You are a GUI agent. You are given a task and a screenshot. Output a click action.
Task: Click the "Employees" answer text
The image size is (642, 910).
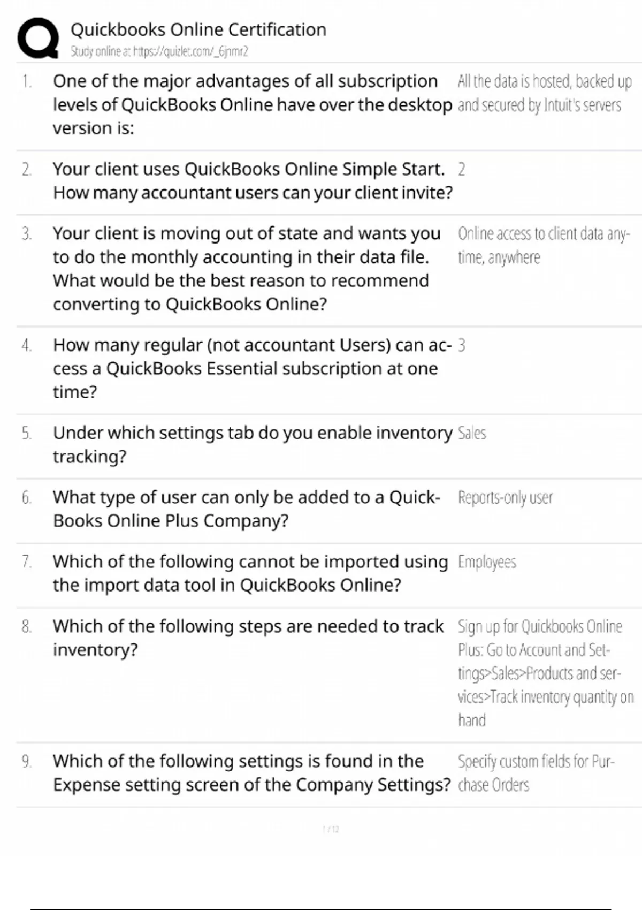(487, 562)
